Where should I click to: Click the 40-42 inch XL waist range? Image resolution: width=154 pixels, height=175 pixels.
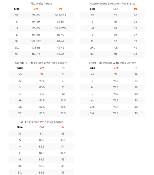pyautogui.click(x=60, y=41)
